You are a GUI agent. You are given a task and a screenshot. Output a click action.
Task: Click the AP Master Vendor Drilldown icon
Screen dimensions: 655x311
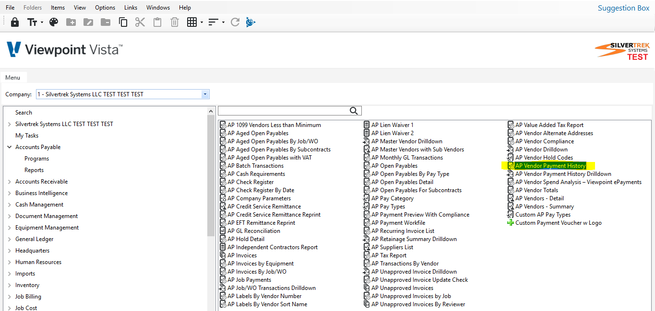[x=367, y=141]
